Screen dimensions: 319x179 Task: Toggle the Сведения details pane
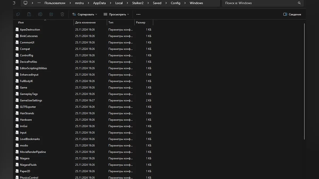pos(292,14)
